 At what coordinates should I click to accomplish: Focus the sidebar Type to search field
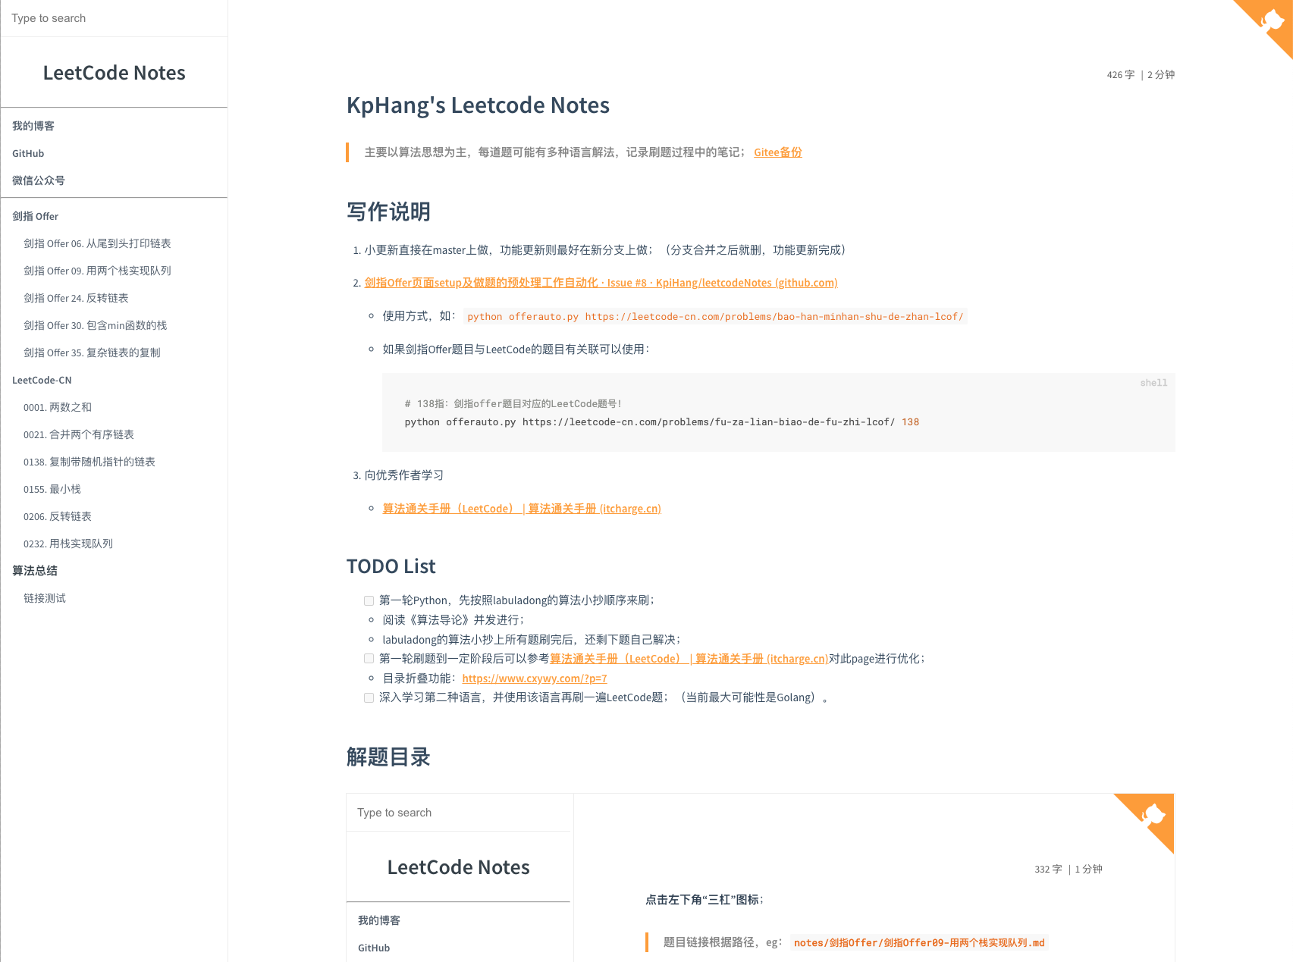coord(114,18)
